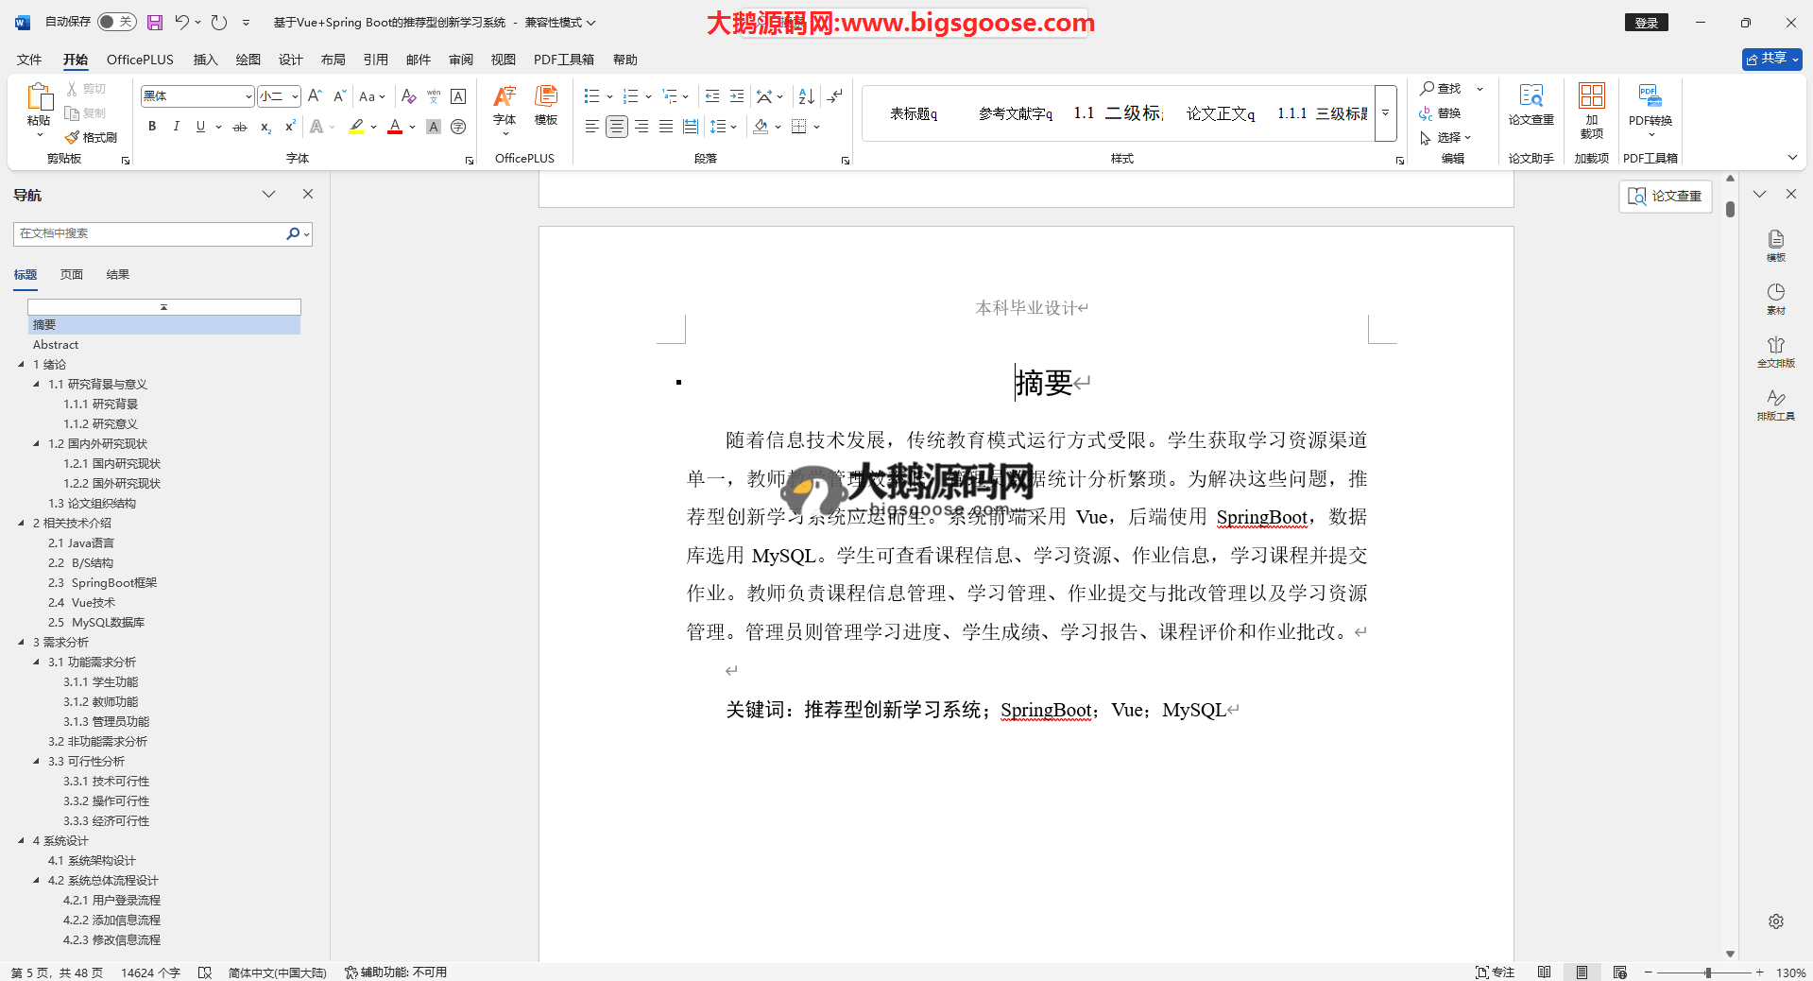Toggle the AutoSave (自动保存) switch
Screen dimensions: 1813x981
click(116, 22)
